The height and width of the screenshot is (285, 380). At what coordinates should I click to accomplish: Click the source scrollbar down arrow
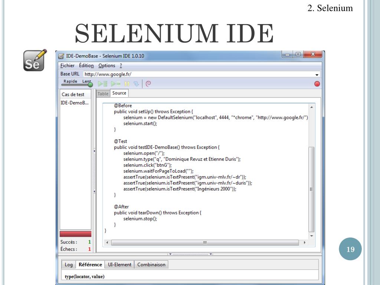tap(311, 236)
